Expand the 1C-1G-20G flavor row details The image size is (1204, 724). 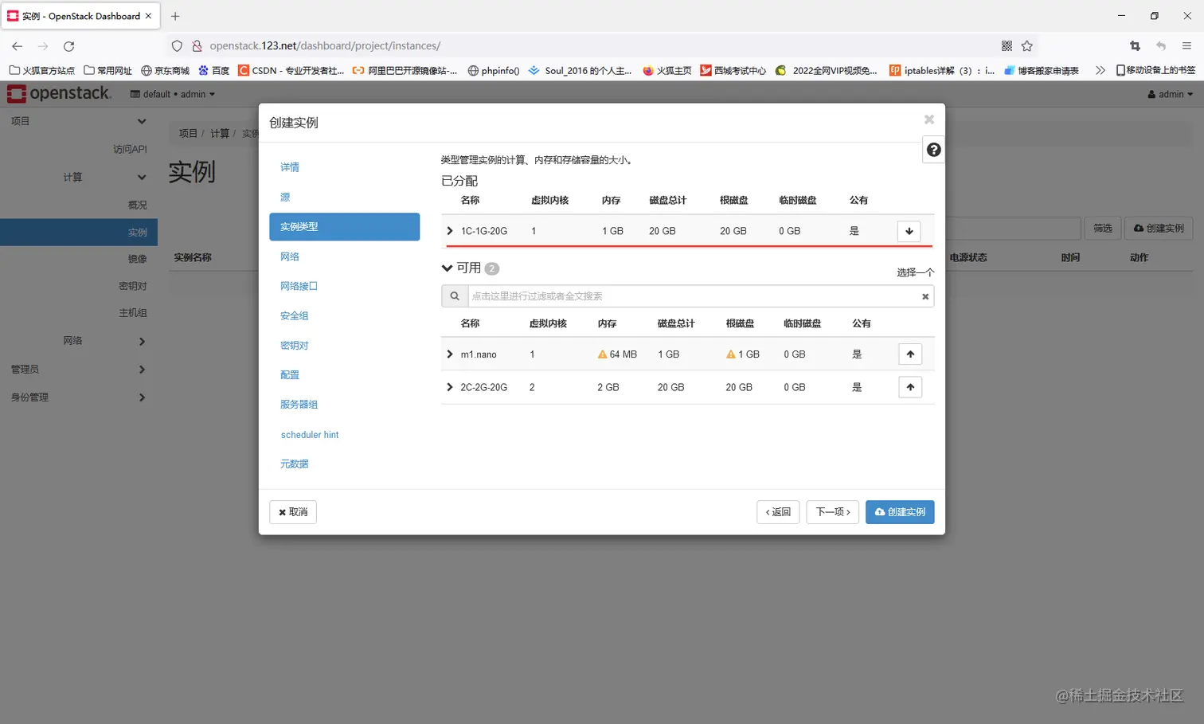[x=449, y=231]
